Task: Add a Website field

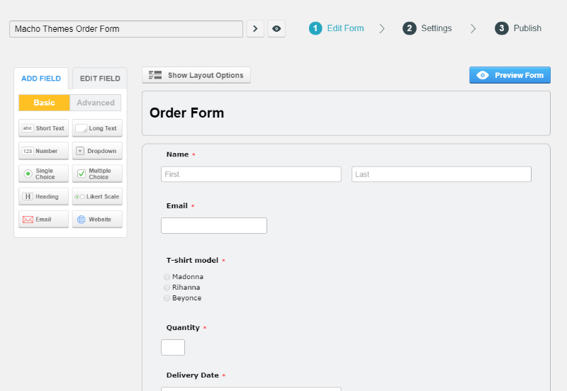Action: click(x=97, y=220)
